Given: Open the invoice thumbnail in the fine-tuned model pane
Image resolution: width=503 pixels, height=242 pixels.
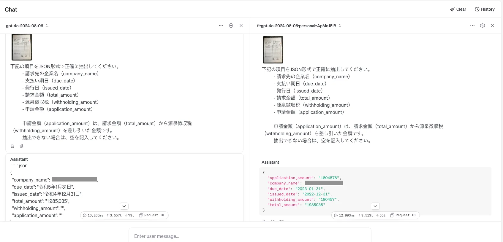Looking at the screenshot, I should click(273, 50).
